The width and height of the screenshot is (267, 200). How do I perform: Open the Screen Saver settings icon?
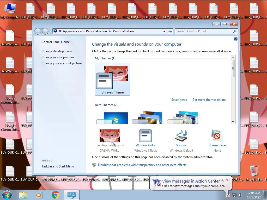click(x=217, y=135)
